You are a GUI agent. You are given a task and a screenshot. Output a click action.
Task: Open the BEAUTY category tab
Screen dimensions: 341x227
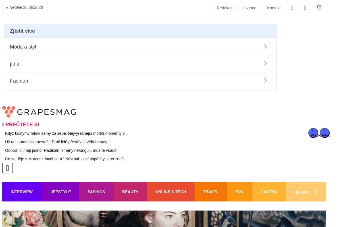[x=130, y=192]
